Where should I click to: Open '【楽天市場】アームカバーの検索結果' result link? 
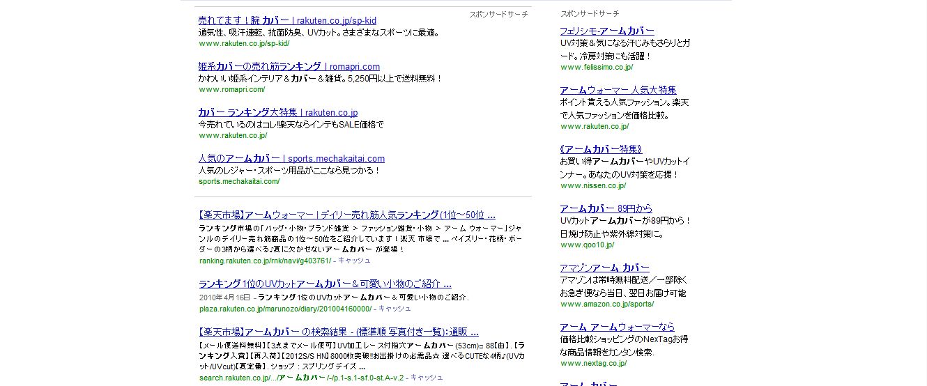pos(338,332)
